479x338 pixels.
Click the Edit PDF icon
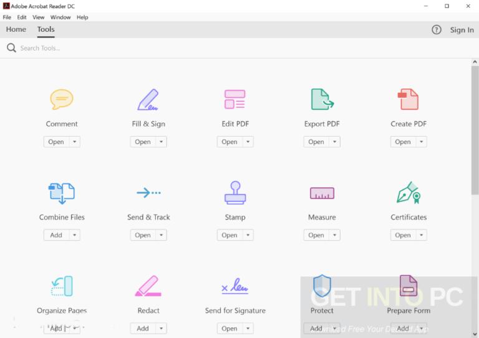(235, 99)
